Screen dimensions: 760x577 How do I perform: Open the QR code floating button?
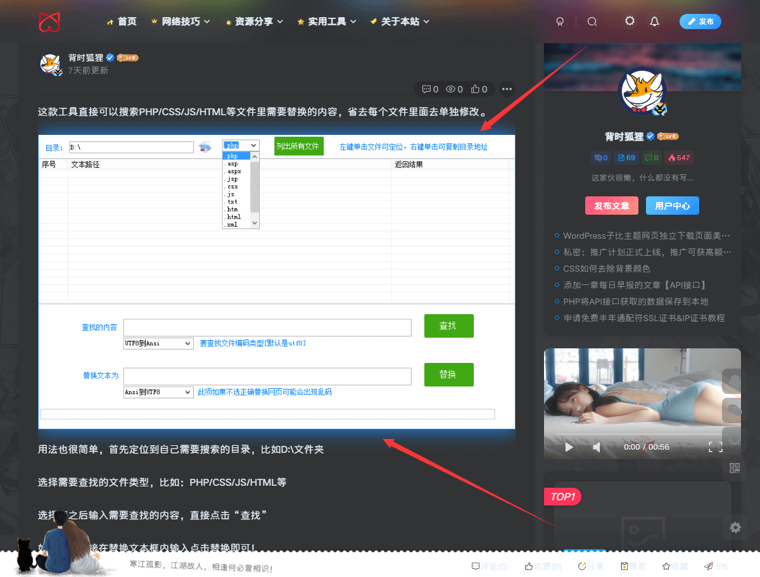click(735, 469)
